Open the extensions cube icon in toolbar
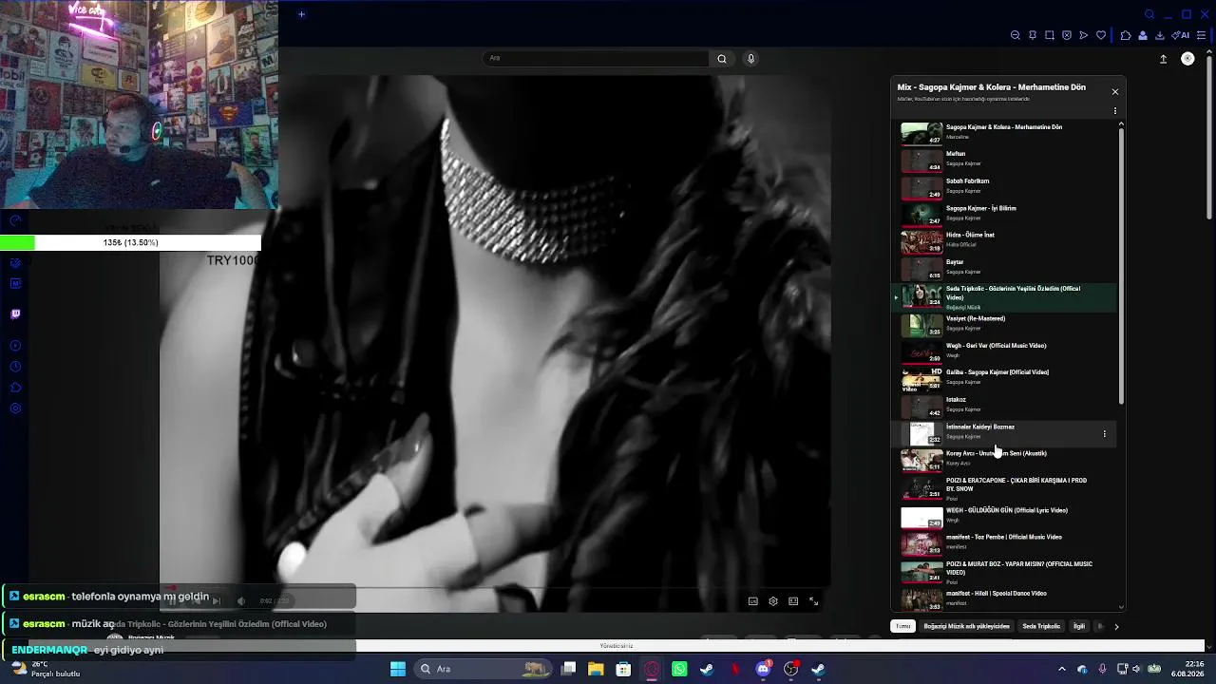This screenshot has height=684, width=1216. pos(1126,35)
